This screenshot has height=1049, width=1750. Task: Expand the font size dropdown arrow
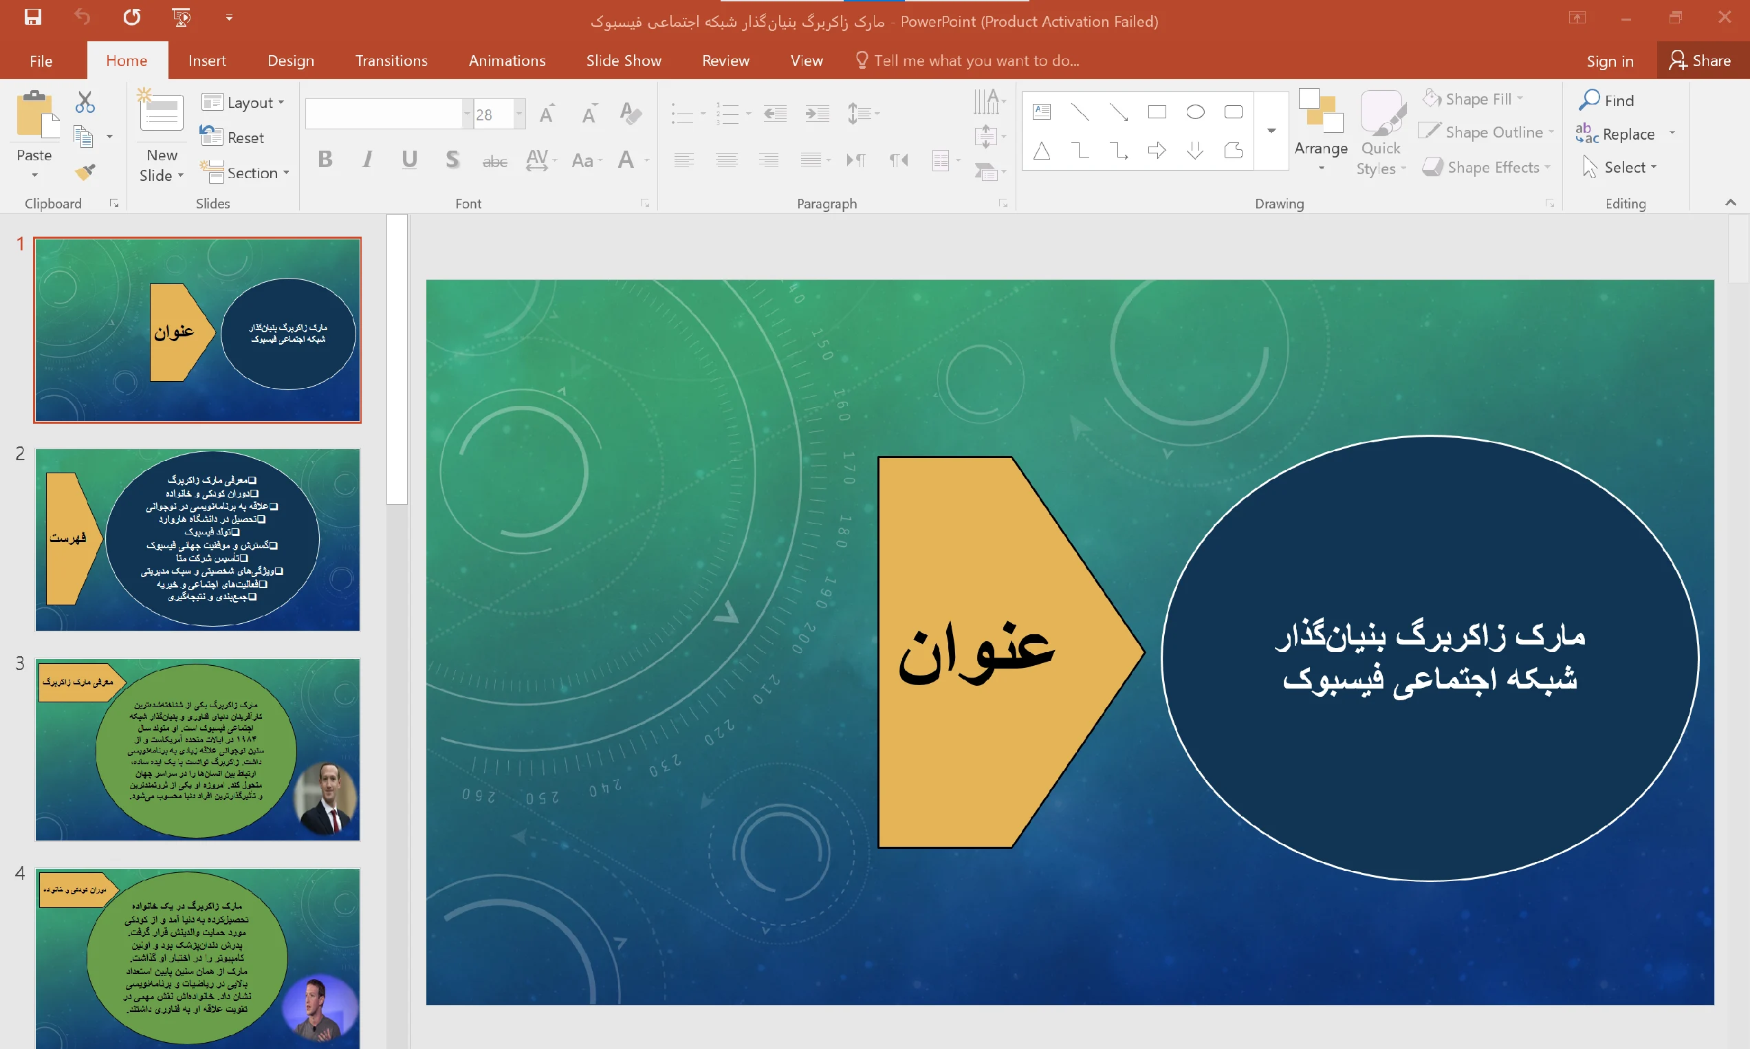coord(519,113)
